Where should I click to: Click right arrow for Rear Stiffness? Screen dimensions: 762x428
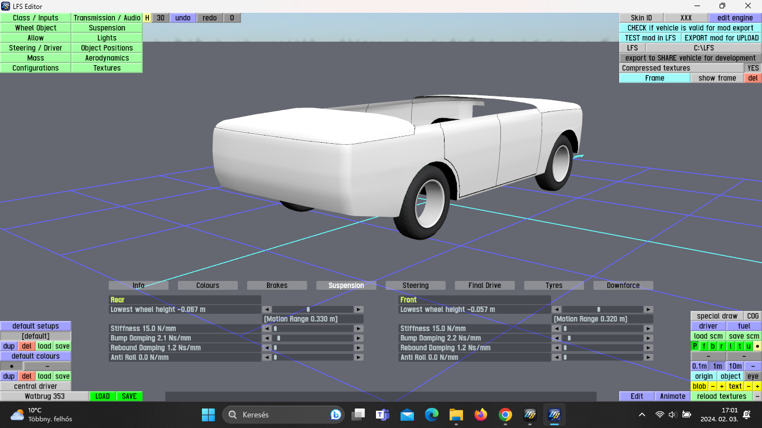(359, 328)
